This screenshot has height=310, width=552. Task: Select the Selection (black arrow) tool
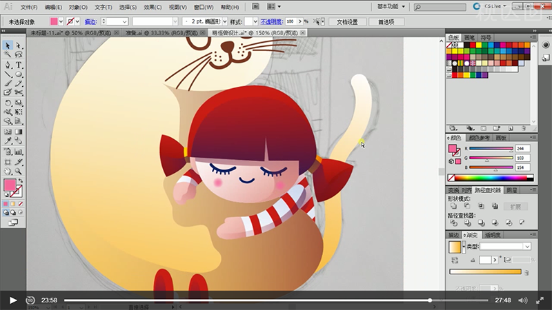tap(8, 45)
